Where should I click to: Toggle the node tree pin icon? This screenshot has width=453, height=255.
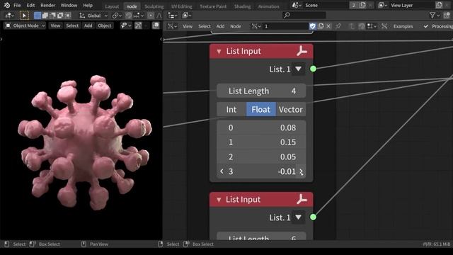point(338,26)
